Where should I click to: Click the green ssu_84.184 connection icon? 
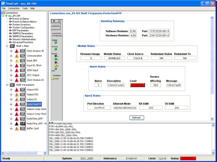(x=6, y=16)
